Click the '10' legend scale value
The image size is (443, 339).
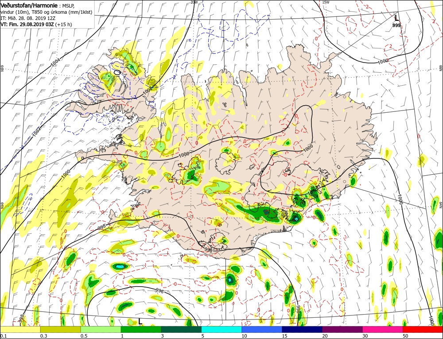[x=244, y=335]
